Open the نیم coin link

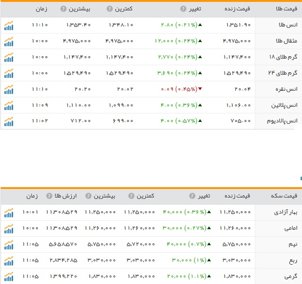tap(293, 244)
